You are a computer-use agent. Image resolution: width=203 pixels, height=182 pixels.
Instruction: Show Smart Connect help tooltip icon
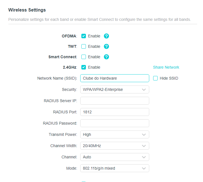106,57
